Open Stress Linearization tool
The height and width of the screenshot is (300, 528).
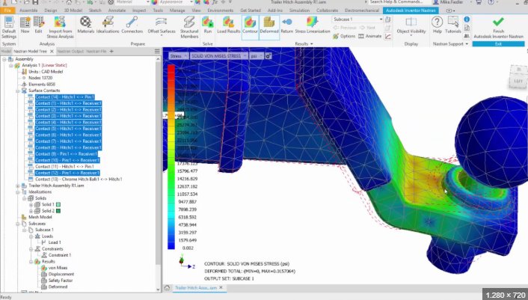pyautogui.click(x=313, y=25)
